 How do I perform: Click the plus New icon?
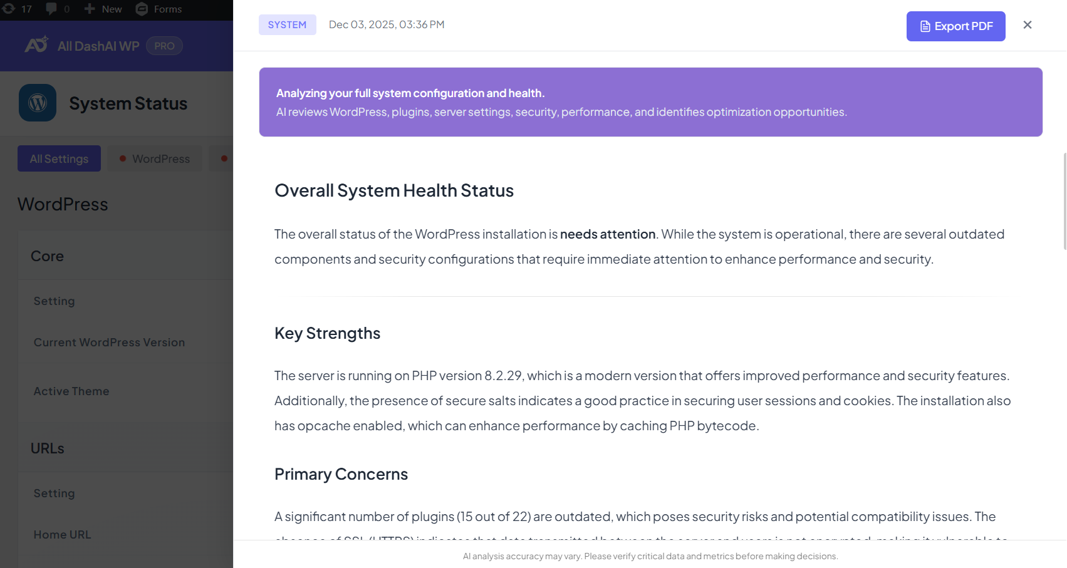click(x=90, y=9)
